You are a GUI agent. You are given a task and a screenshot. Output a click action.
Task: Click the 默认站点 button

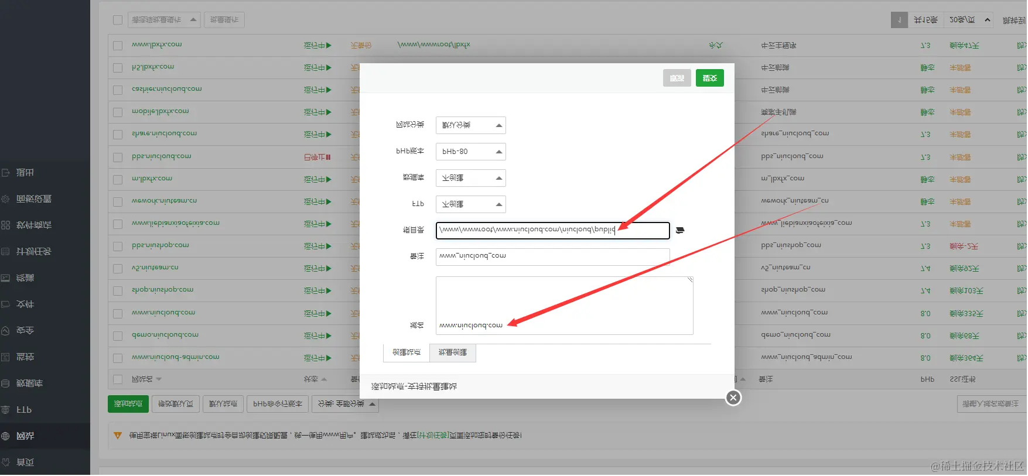223,404
